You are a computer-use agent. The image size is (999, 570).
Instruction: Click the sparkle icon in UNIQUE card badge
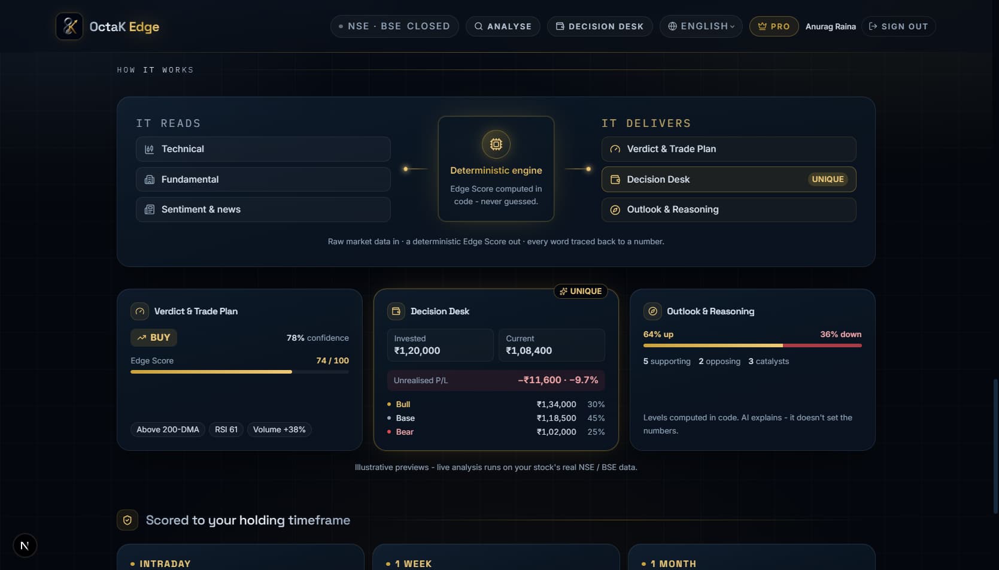(x=563, y=291)
